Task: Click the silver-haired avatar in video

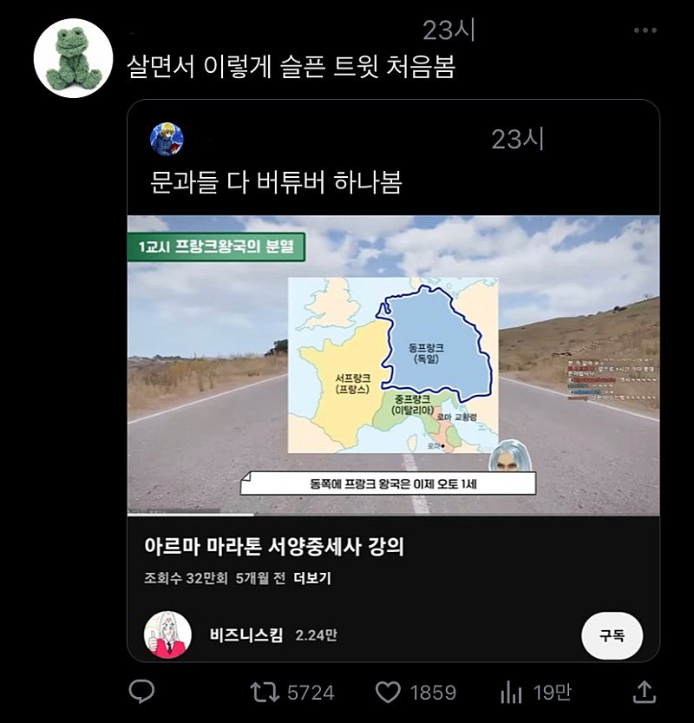Action: coord(510,456)
